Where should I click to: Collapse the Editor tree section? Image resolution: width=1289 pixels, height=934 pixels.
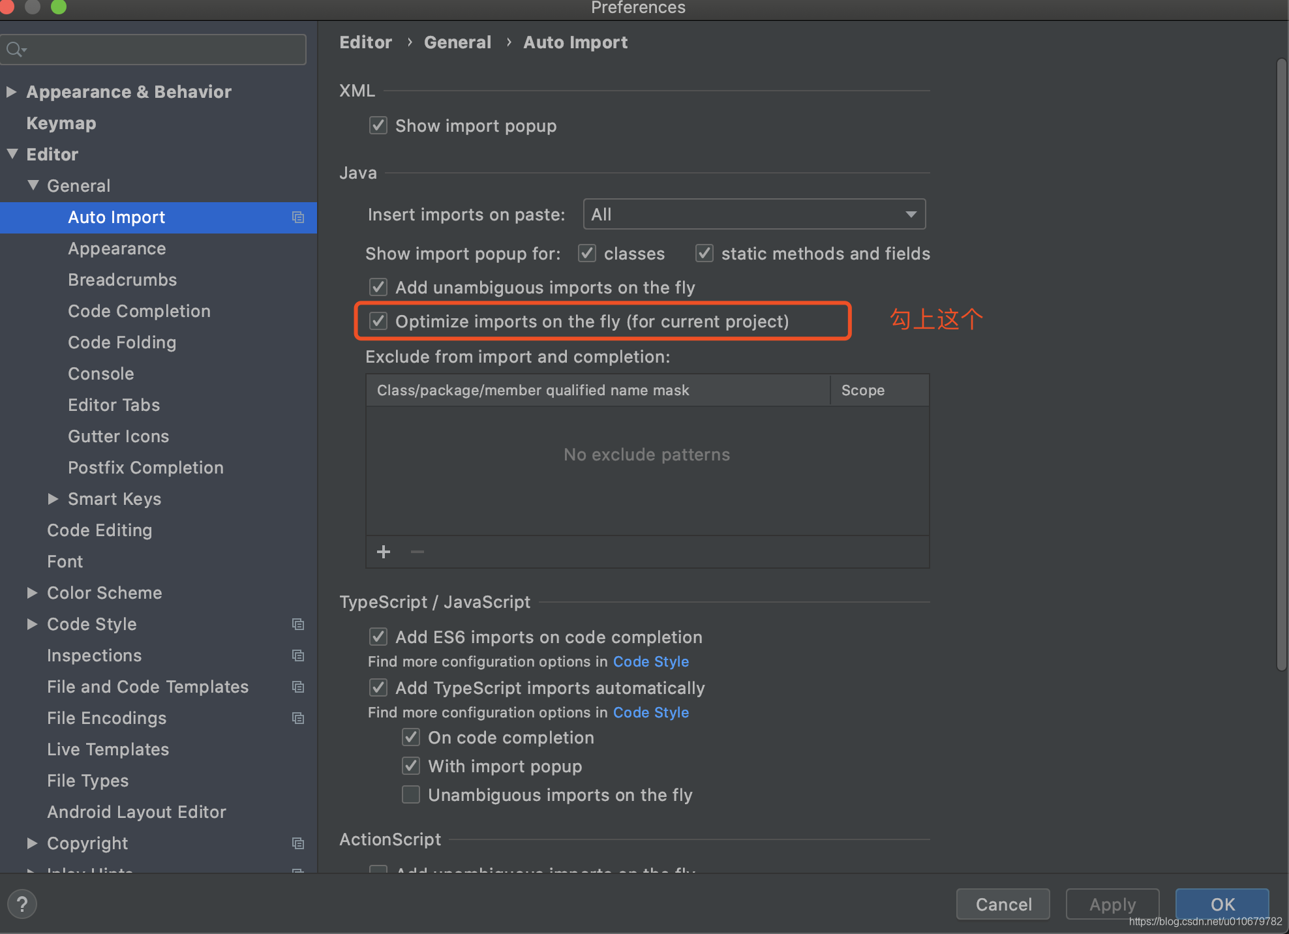tap(12, 154)
